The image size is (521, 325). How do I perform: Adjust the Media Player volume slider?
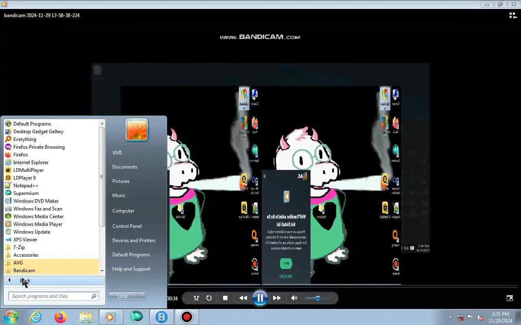tap(318, 298)
